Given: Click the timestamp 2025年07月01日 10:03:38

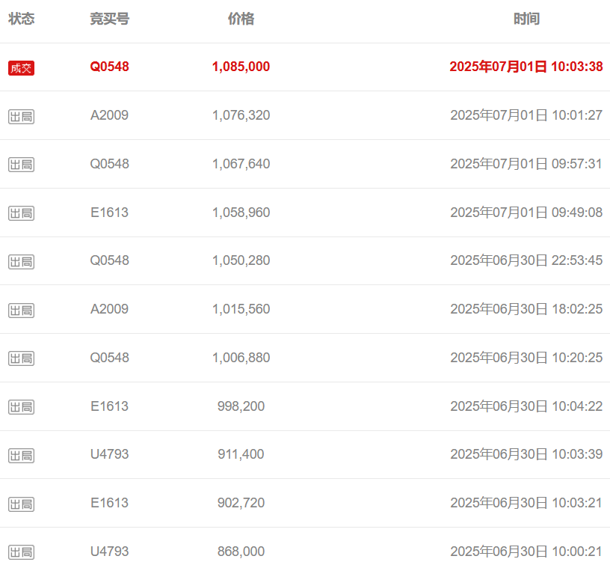Looking at the screenshot, I should pyautogui.click(x=526, y=67).
